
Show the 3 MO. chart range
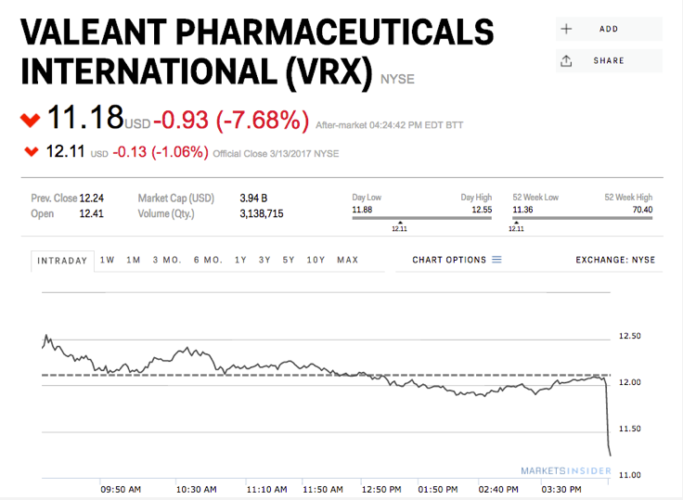click(167, 260)
